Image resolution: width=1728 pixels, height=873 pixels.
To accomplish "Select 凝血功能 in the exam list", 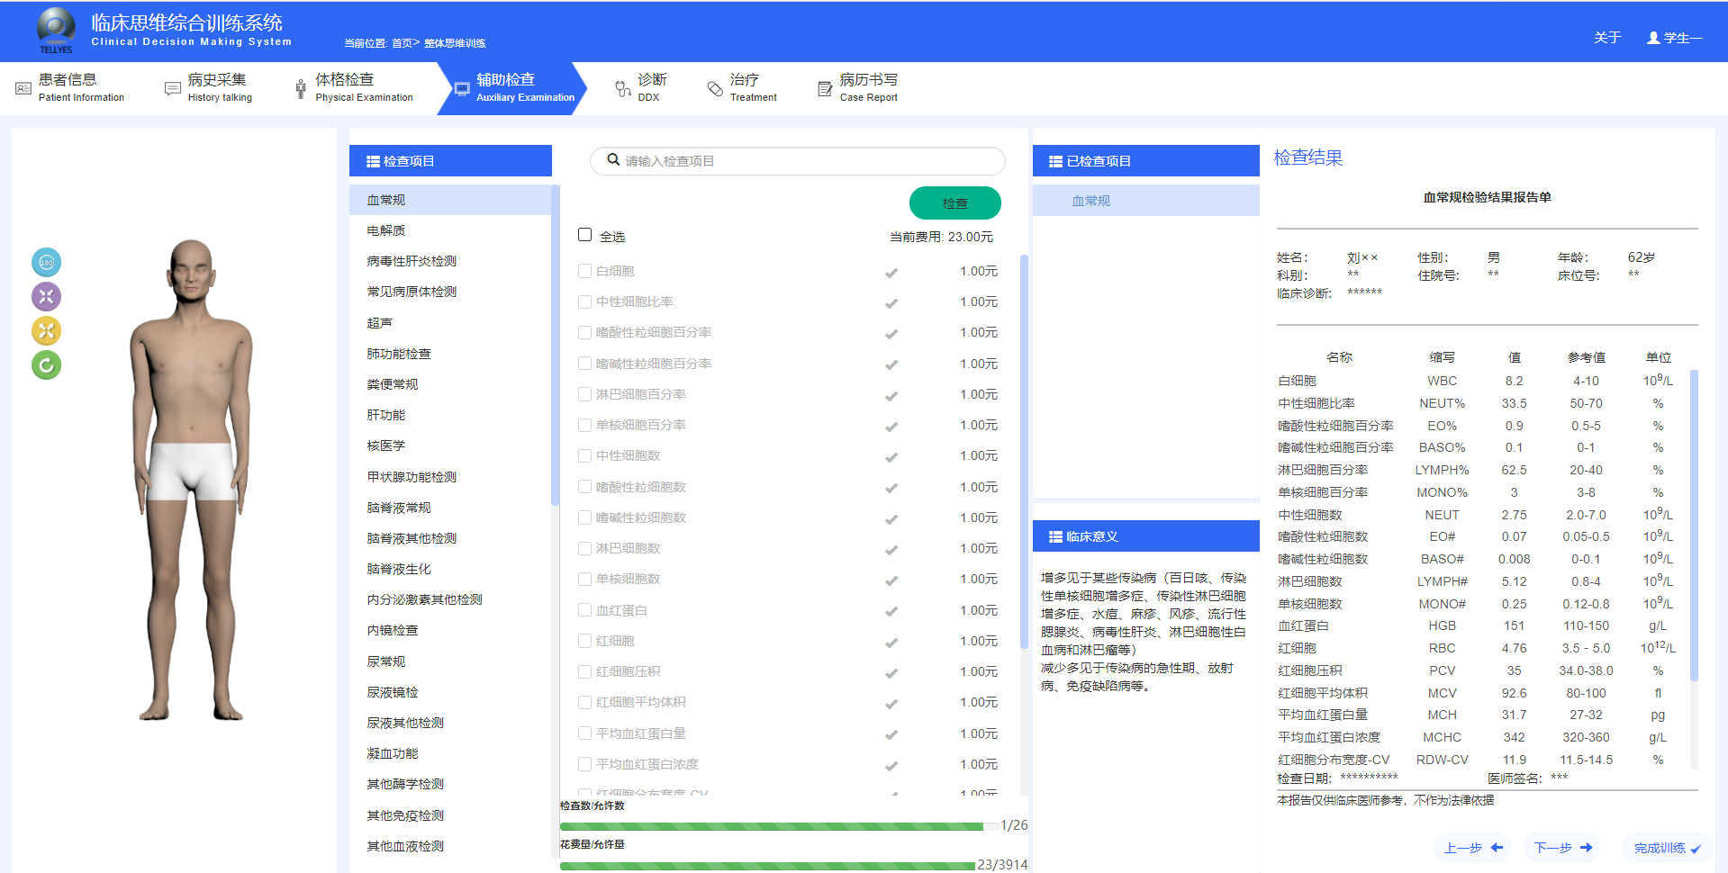I will click(x=393, y=753).
